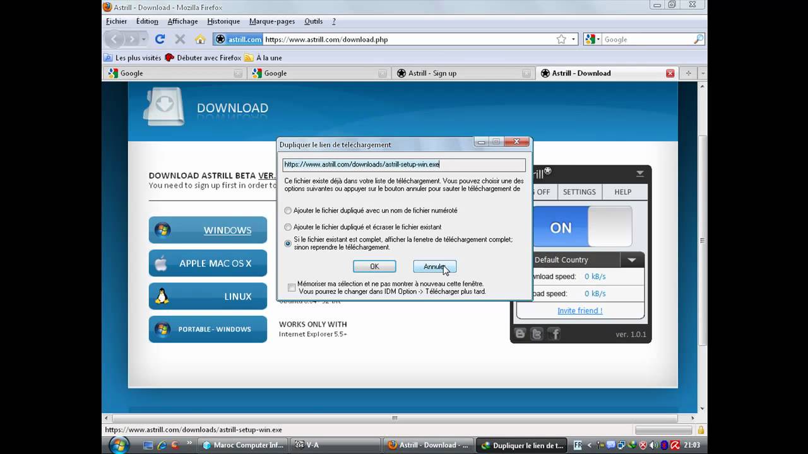Screen dimensions: 808x454
Task: Click the forward navigation arrow
Action: tap(131, 39)
